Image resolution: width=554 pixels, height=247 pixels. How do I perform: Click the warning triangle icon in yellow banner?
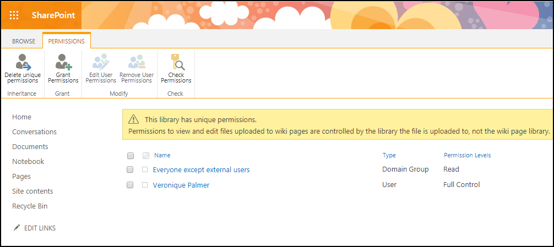click(x=133, y=119)
